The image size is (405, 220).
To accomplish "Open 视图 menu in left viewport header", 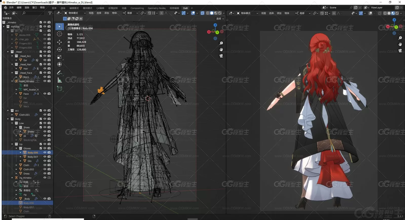I will [x=91, y=13].
